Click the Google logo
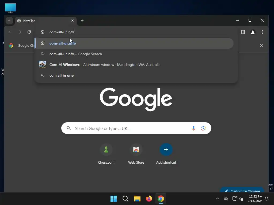274x205 pixels. [136, 99]
